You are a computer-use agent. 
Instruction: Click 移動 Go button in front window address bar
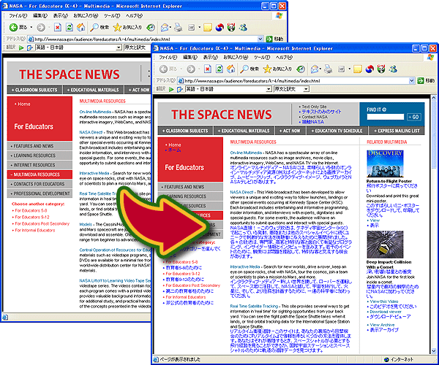point(426,81)
